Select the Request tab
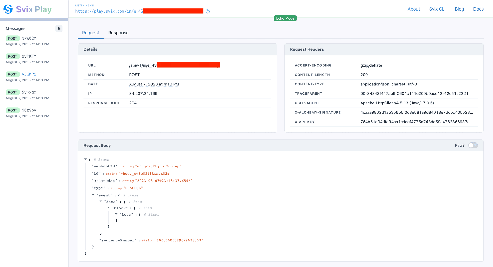 [90, 33]
